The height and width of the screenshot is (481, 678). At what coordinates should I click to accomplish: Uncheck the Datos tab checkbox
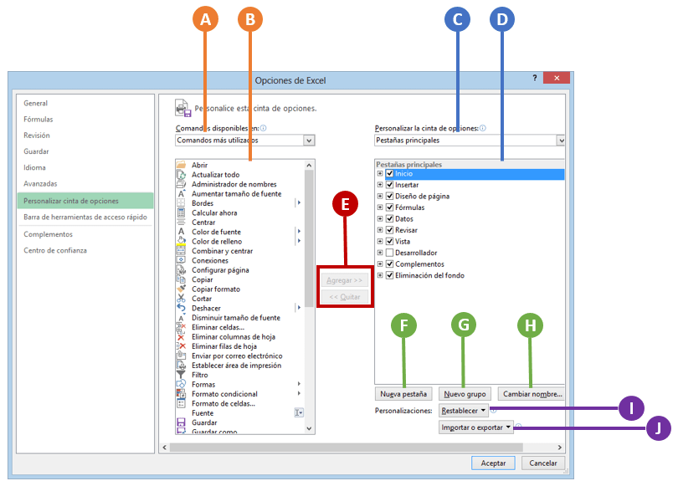(x=389, y=218)
